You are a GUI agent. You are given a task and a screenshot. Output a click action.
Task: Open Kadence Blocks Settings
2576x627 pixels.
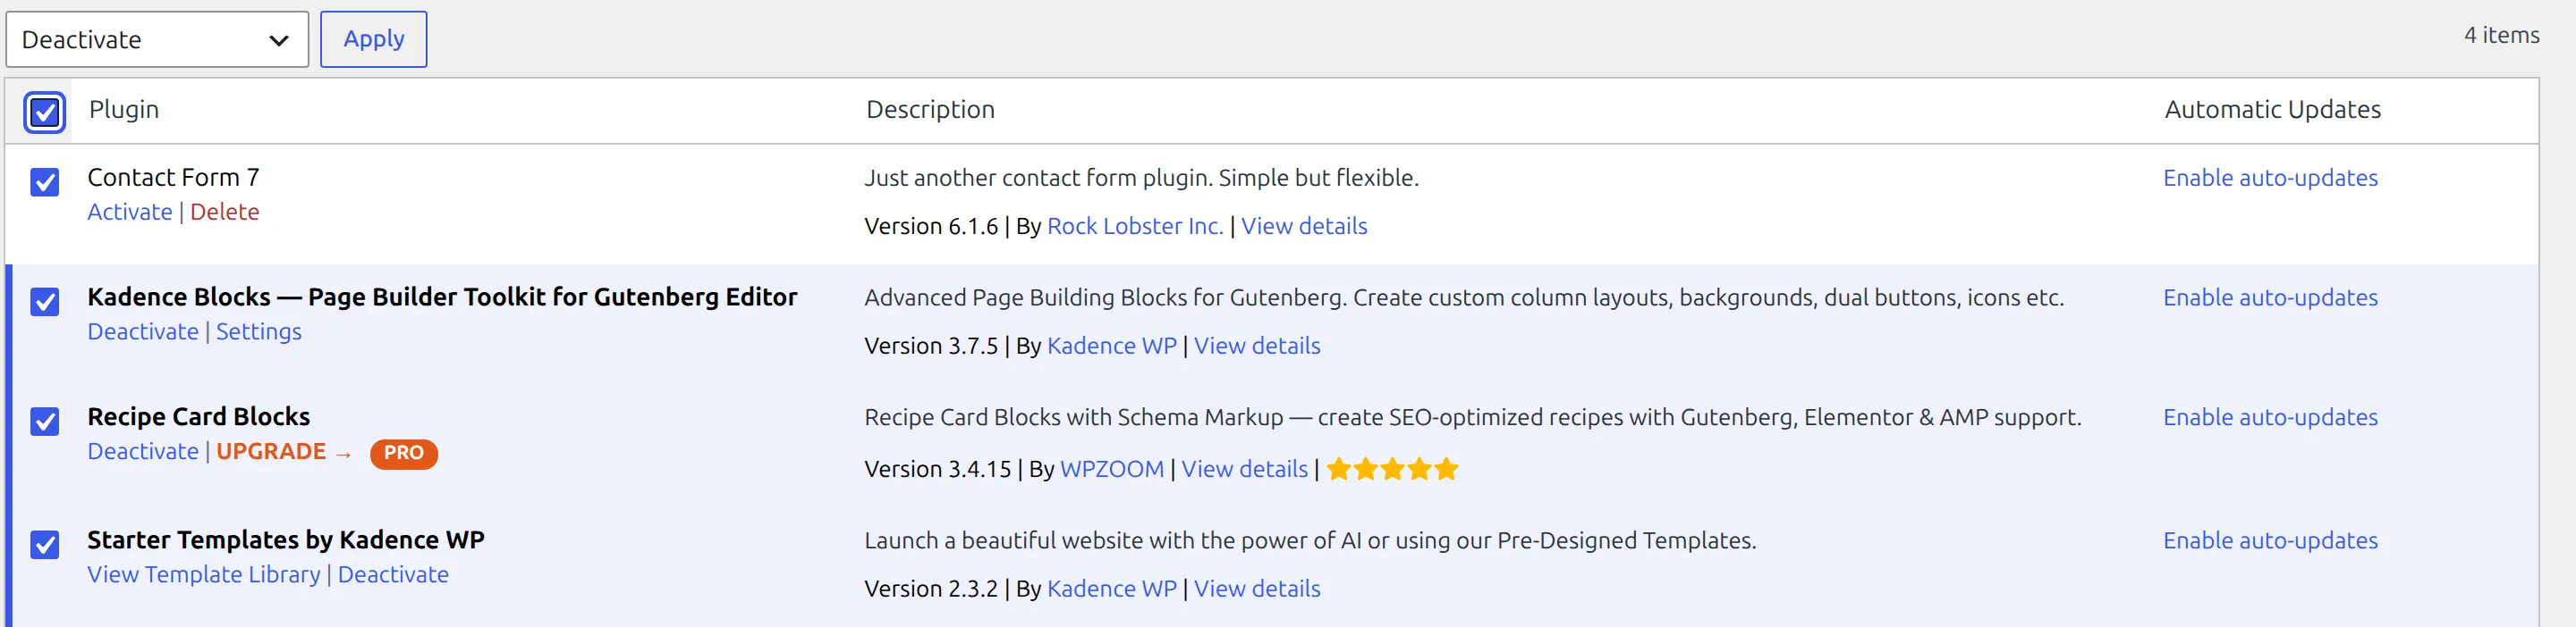pos(259,331)
